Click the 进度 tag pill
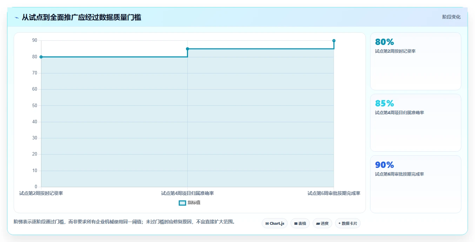The height and width of the screenshot is (242, 475). pyautogui.click(x=322, y=223)
